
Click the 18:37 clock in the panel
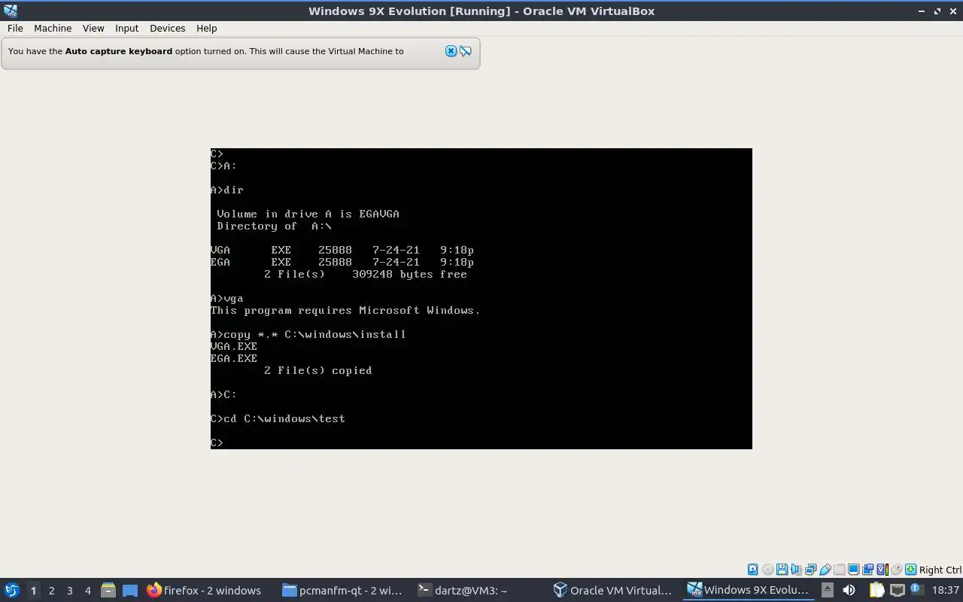946,591
